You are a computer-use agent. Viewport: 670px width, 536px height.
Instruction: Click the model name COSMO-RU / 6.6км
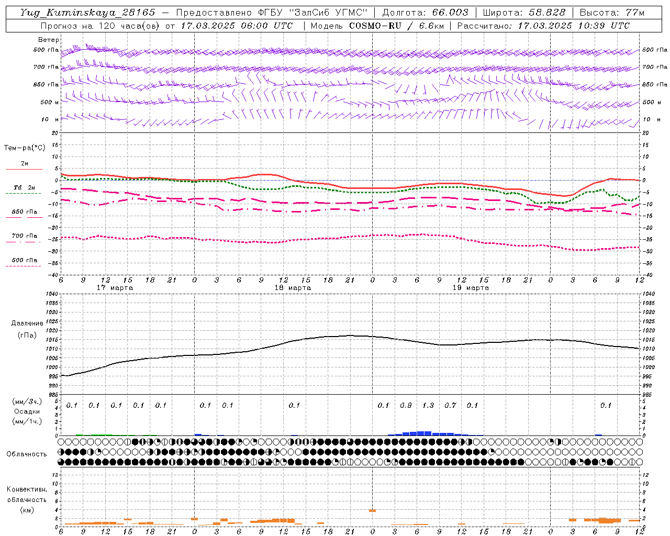[396, 26]
